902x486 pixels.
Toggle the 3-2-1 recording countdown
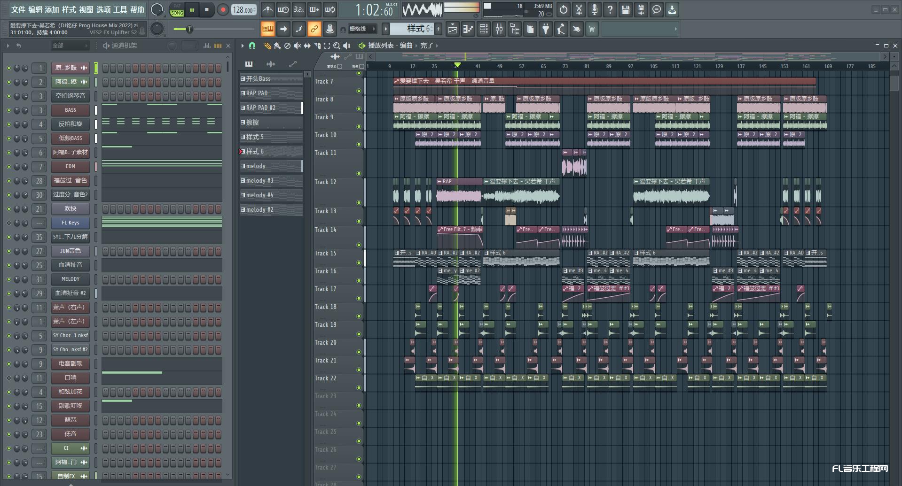[299, 9]
